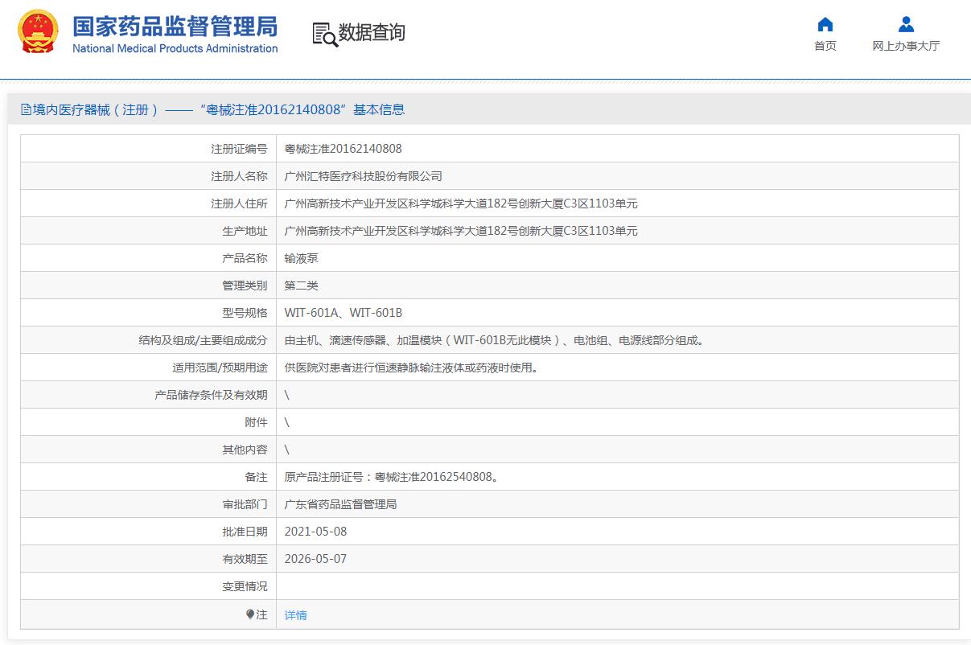
Task: Click the 注册人住所 row label
Action: (x=239, y=203)
